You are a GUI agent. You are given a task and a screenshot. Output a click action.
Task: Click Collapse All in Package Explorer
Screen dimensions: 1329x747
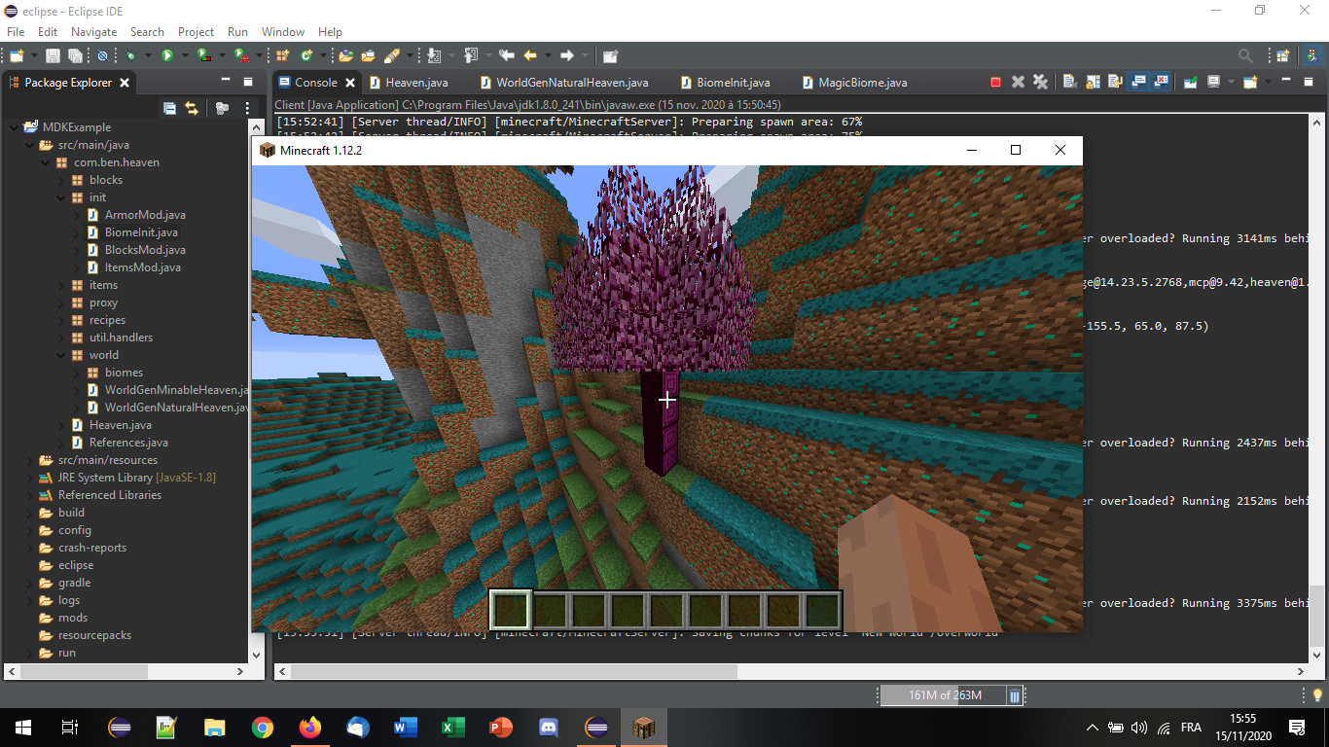[x=169, y=109]
